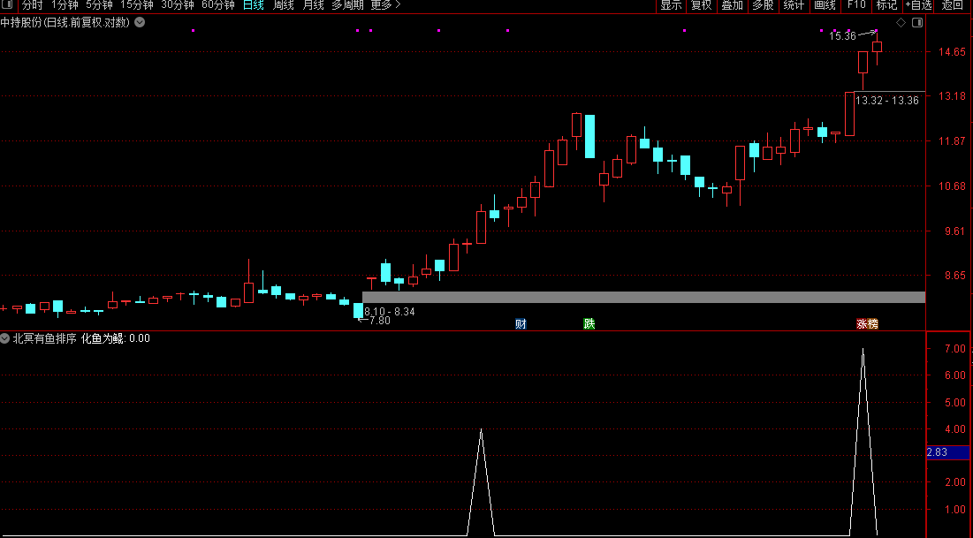Click the 叠加 overlay button
This screenshot has width=973, height=538.
733,5
